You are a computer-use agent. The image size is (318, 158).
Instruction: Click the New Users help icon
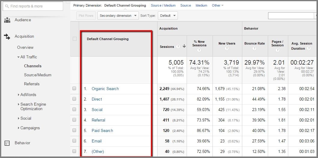pyautogui.click(x=227, y=48)
